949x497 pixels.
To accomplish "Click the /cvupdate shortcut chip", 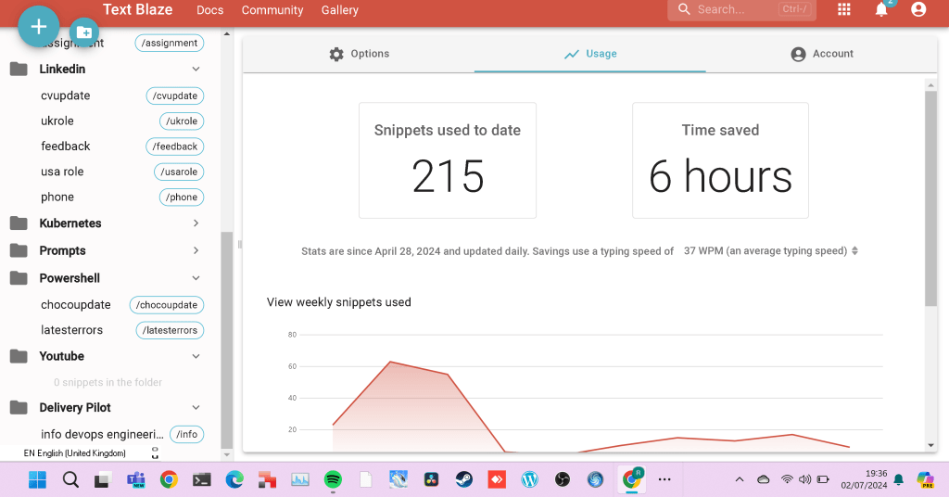I will click(175, 96).
